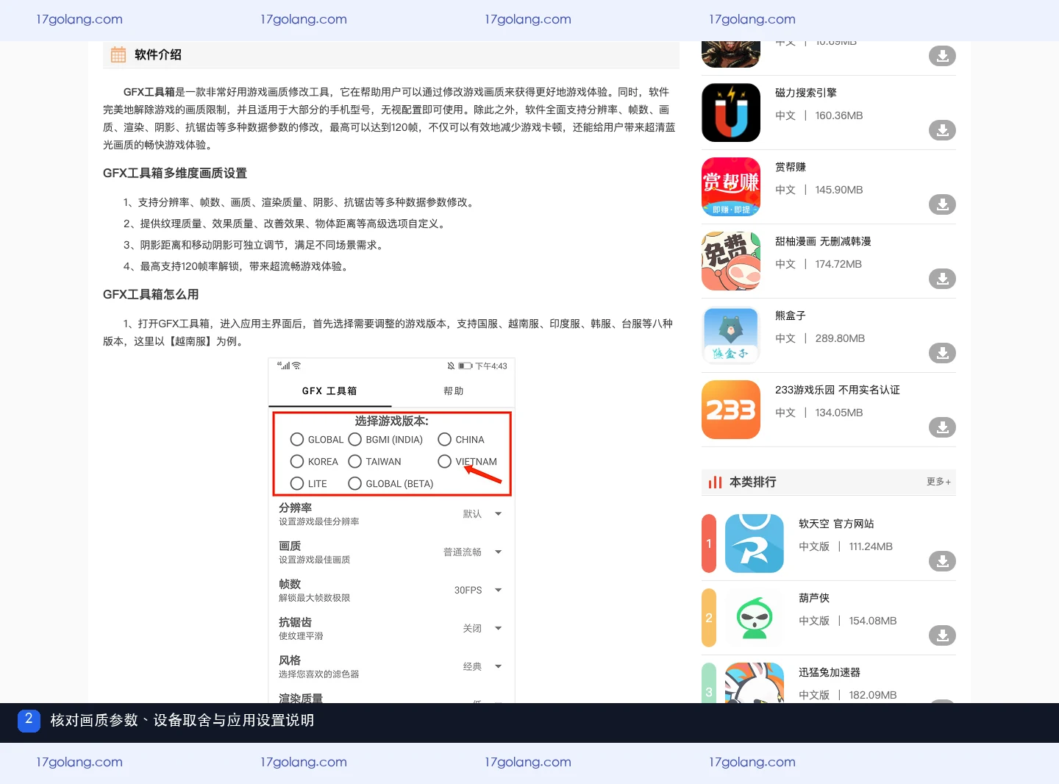Screen dimensions: 1059x784
Task: Click the phone Wi-Fi signal icon
Action: (296, 366)
